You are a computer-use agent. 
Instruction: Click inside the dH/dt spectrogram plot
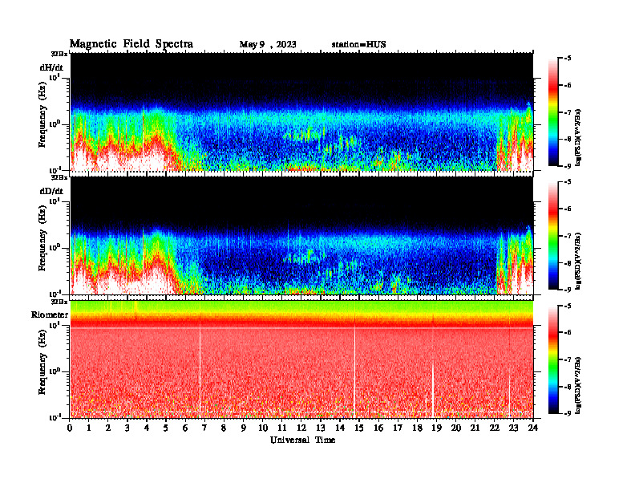coord(301,112)
